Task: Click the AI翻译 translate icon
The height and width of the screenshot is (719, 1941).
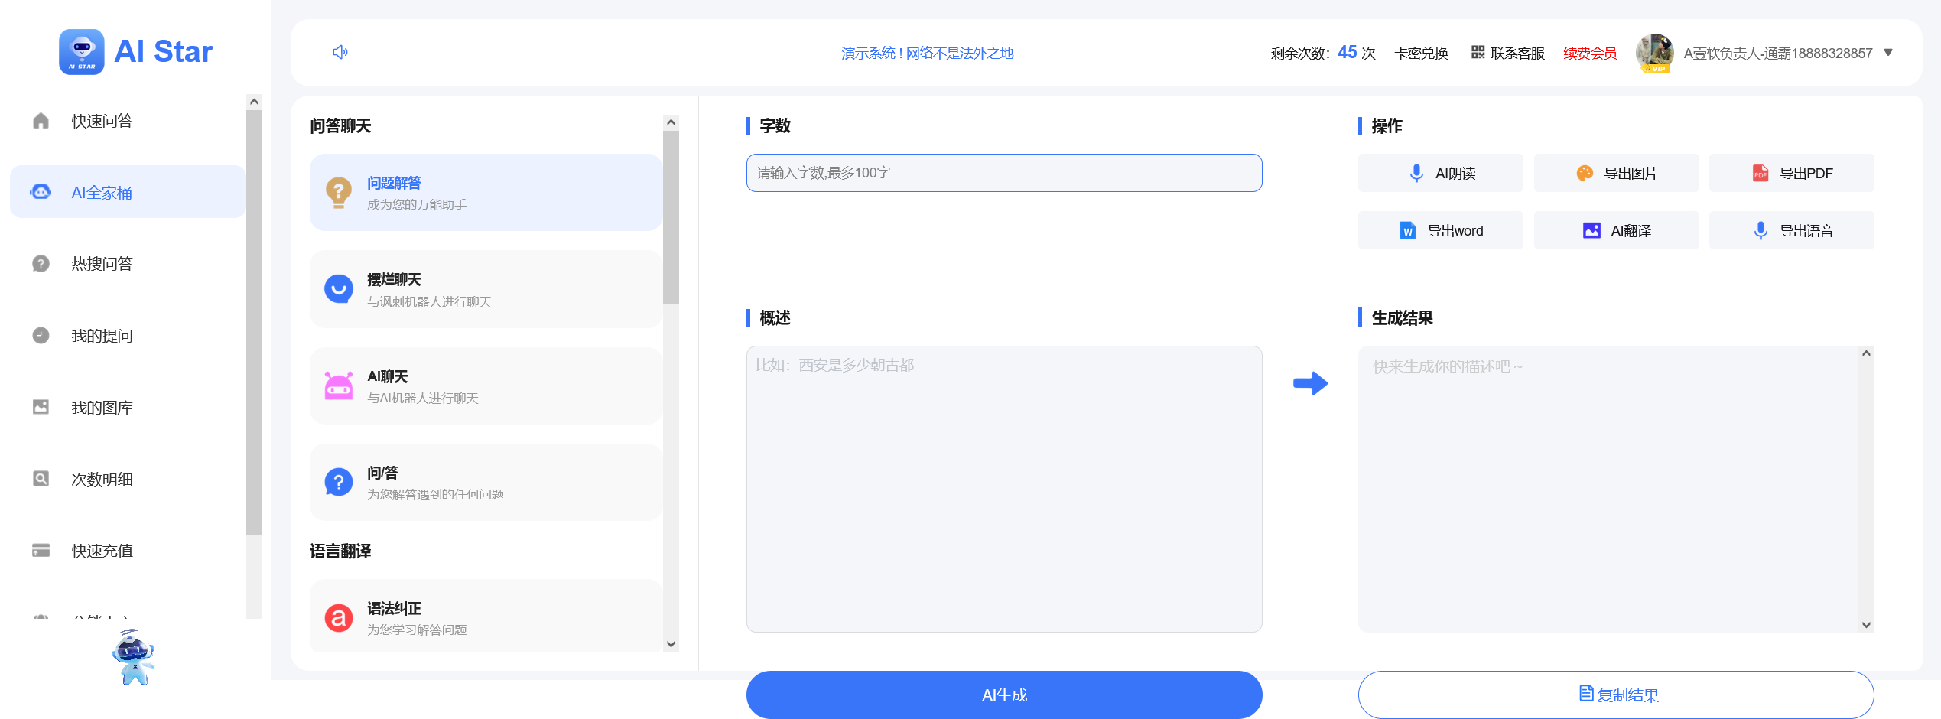Action: (1591, 230)
